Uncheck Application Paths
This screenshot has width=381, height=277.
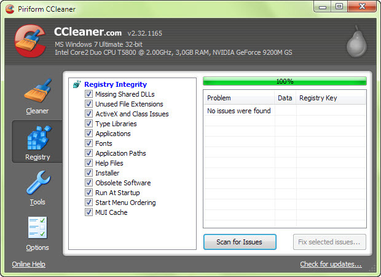(88, 153)
